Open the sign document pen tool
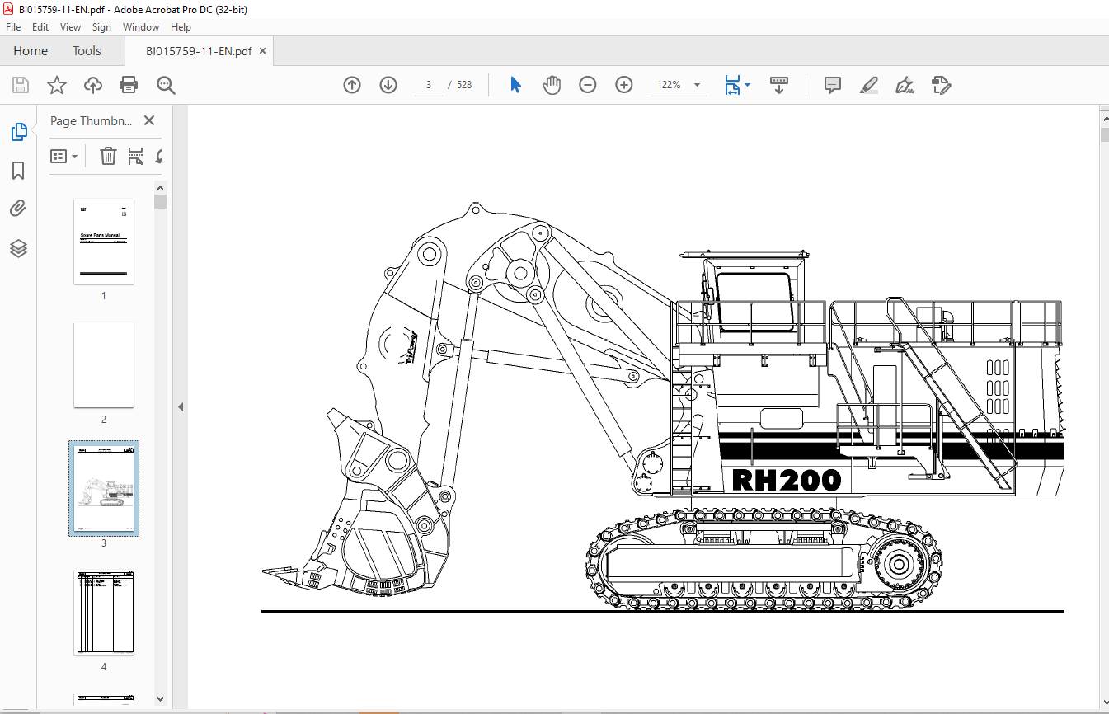 pyautogui.click(x=905, y=85)
